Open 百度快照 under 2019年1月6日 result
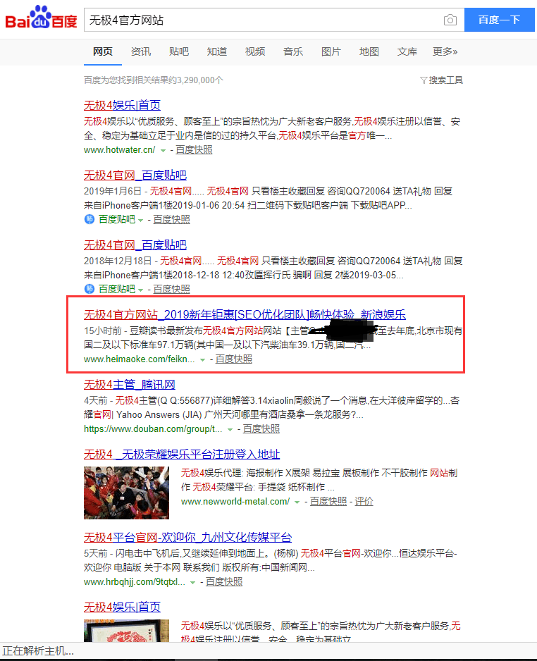Image resolution: width=537 pixels, height=661 pixels. tap(171, 219)
